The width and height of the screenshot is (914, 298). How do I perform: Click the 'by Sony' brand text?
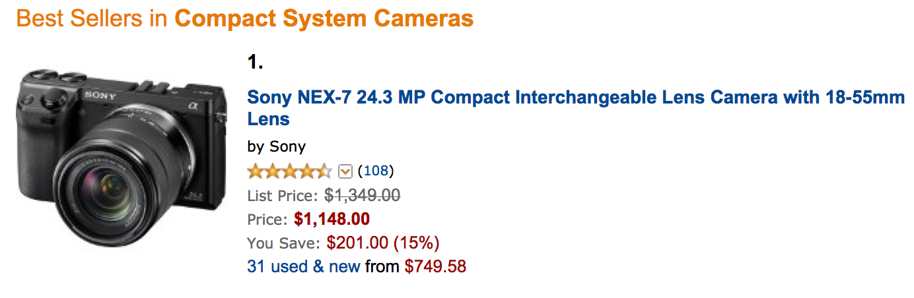point(276,147)
